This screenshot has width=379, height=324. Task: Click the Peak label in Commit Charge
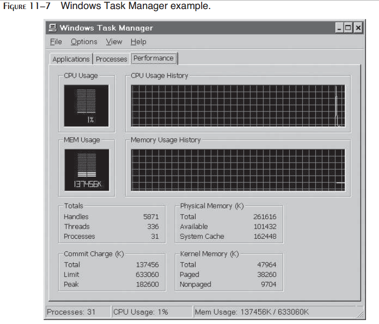[x=71, y=284]
